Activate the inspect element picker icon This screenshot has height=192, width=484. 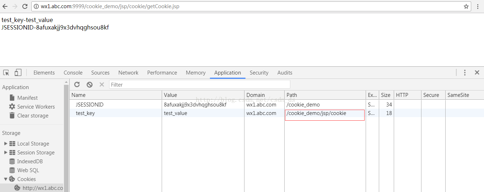coord(6,72)
